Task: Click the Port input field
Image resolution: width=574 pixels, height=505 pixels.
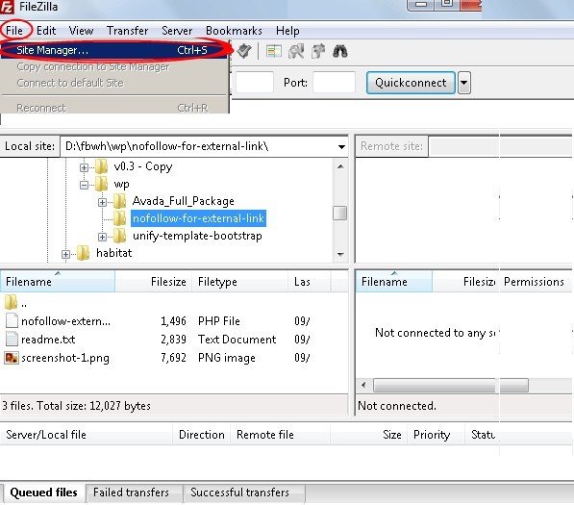Action: click(x=334, y=83)
